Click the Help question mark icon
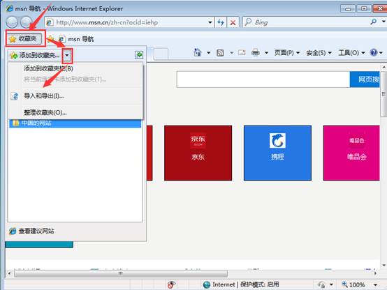The width and height of the screenshot is (387, 290). [374, 52]
